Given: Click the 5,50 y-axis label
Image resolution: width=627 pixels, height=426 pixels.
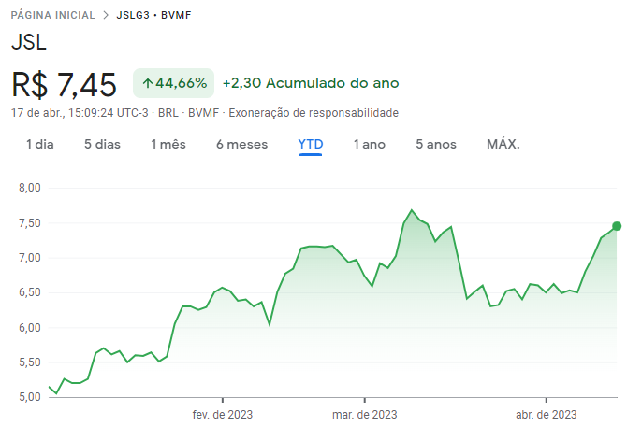Looking at the screenshot, I should click(30, 362).
